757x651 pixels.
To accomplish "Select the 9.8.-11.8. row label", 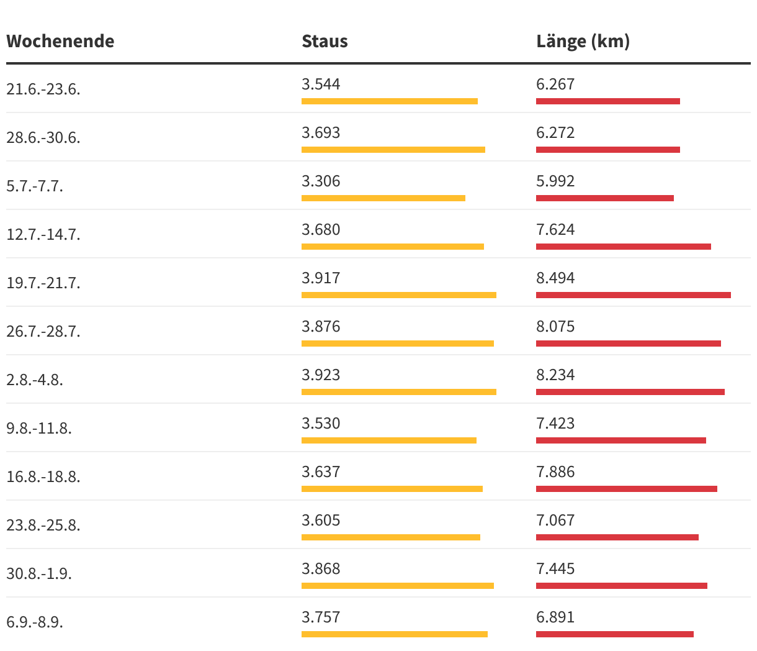I will point(39,428).
